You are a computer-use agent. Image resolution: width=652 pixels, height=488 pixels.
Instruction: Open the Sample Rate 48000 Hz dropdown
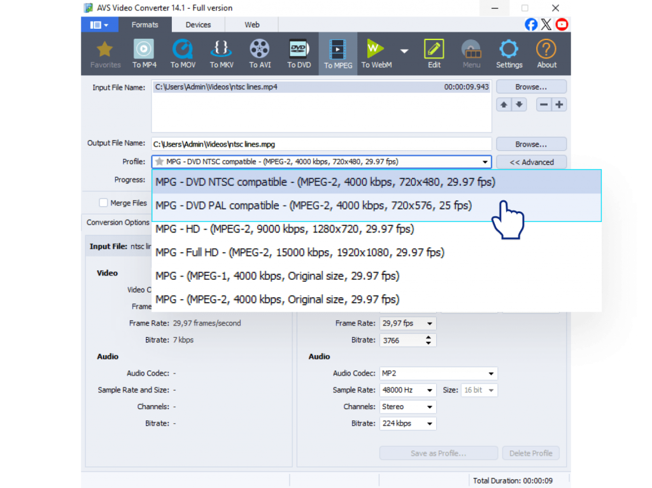(407, 390)
